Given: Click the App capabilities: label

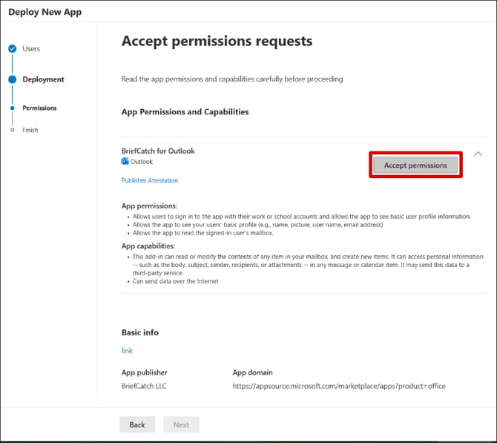Looking at the screenshot, I should click(x=148, y=246).
